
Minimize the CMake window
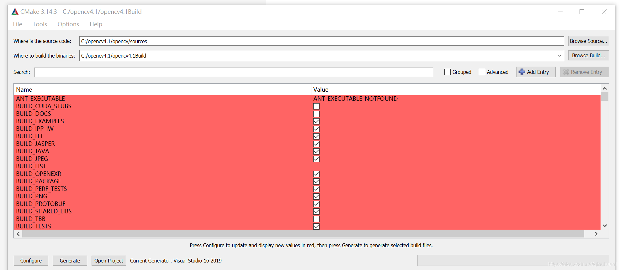560,12
